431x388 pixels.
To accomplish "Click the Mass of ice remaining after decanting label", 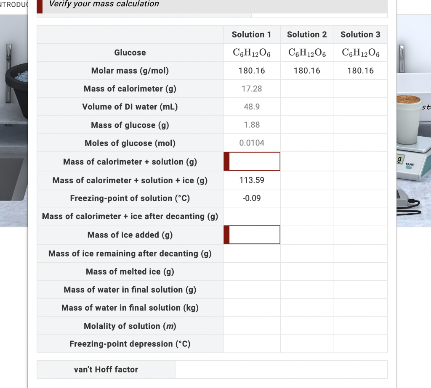I will (130, 254).
